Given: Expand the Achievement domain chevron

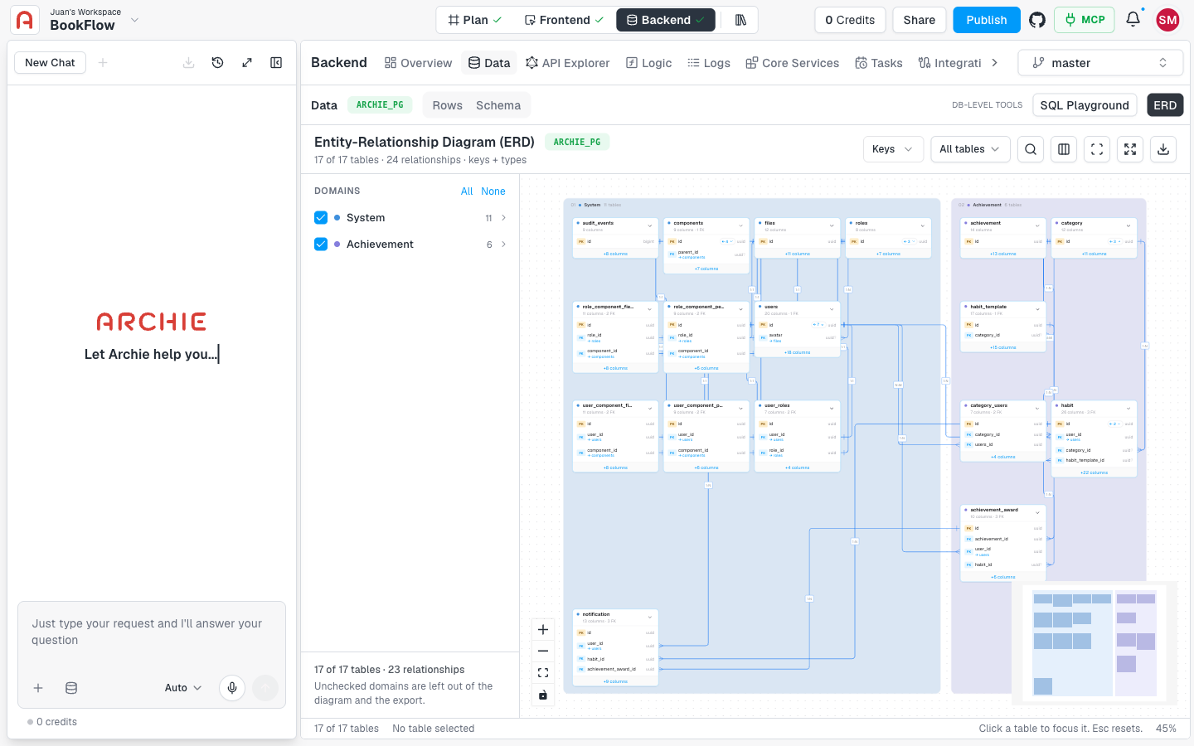Looking at the screenshot, I should pos(503,245).
